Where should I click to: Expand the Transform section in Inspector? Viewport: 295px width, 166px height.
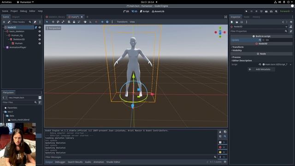click(x=237, y=47)
